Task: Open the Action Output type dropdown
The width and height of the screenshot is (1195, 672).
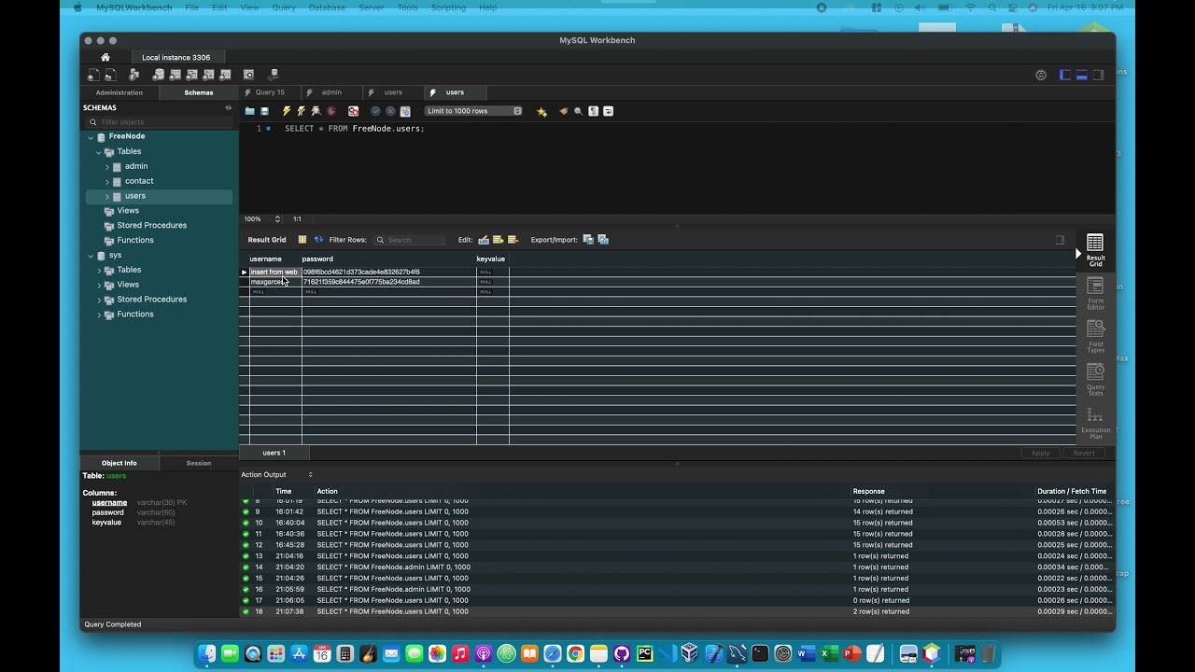Action: coord(277,475)
